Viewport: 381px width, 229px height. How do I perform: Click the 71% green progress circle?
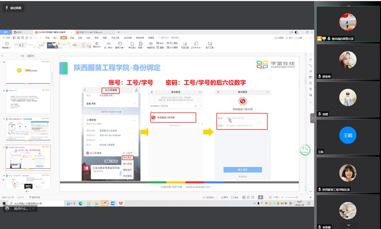[x=305, y=150]
